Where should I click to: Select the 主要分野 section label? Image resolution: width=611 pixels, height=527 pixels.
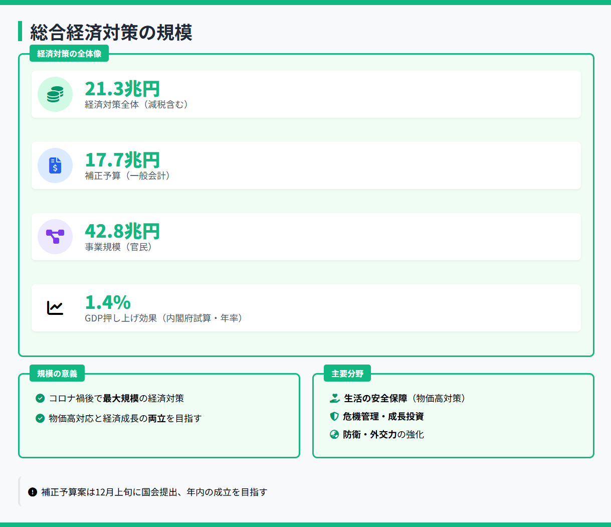point(347,374)
